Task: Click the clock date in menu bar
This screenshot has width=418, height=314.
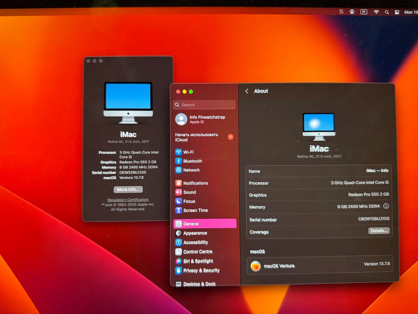Action: [x=411, y=12]
